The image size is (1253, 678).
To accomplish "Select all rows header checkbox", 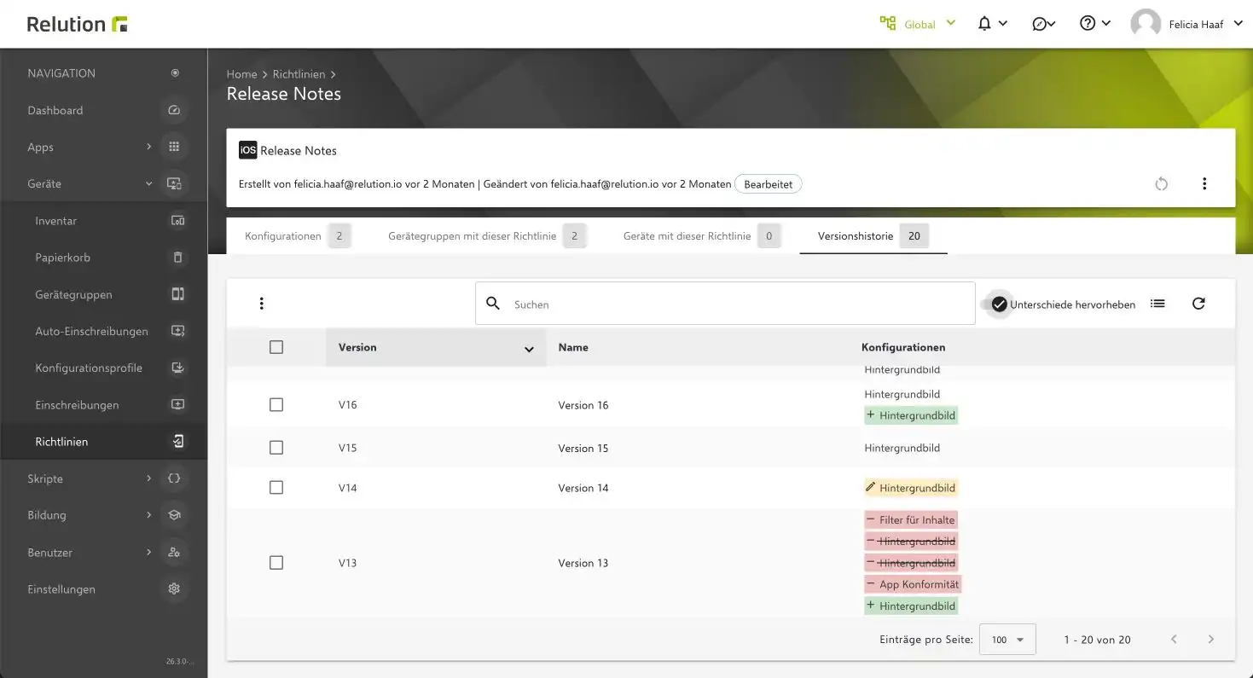I will point(276,347).
